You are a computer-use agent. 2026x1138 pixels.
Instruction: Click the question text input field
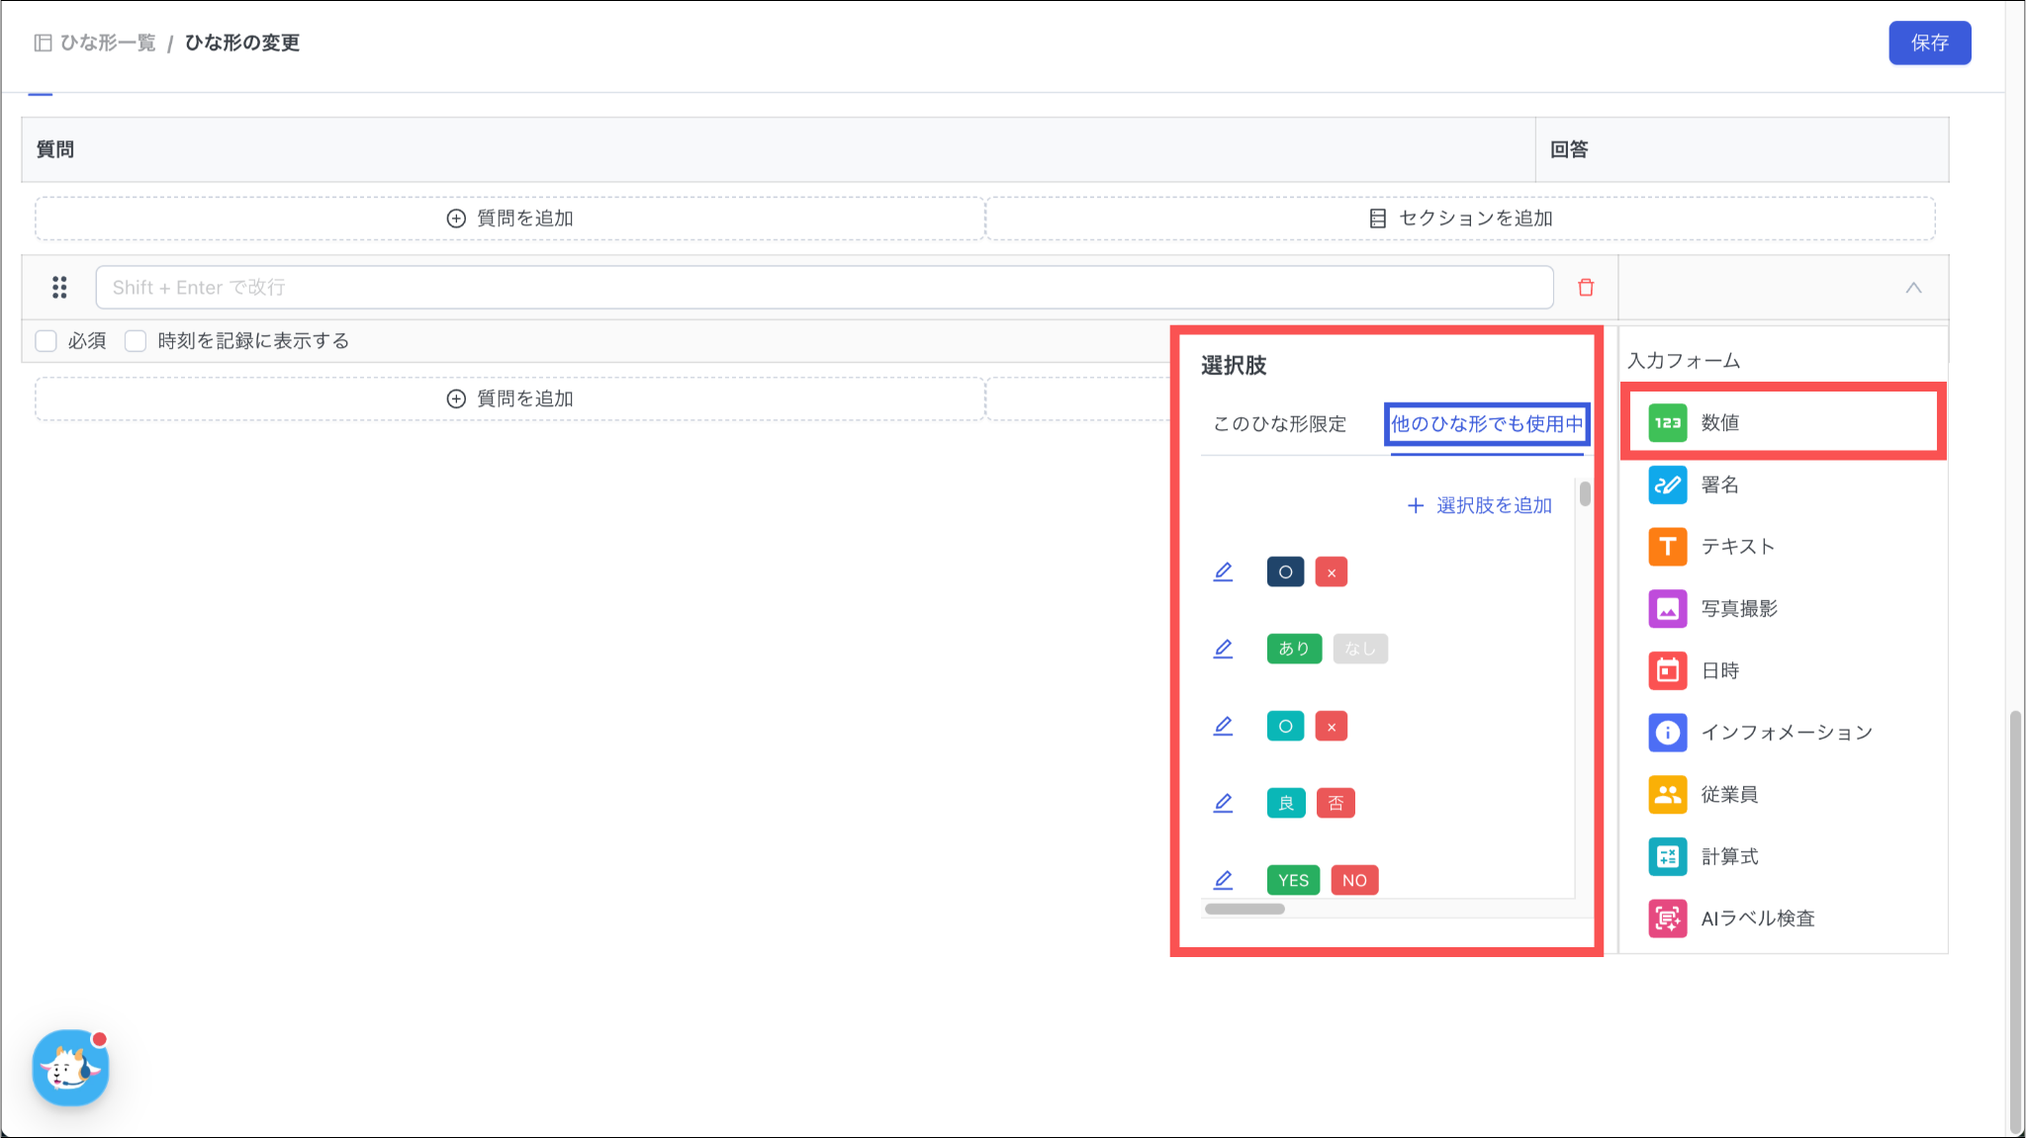[x=823, y=288]
